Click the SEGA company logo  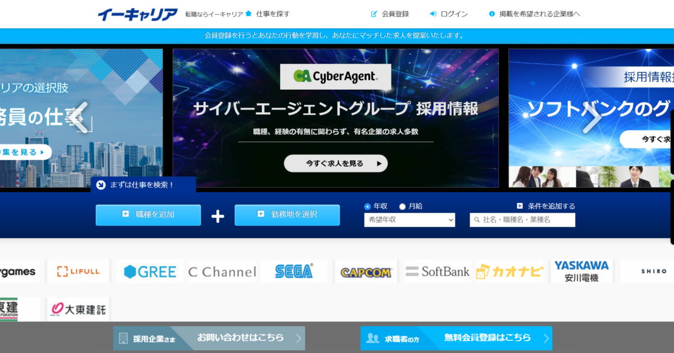[x=294, y=272]
